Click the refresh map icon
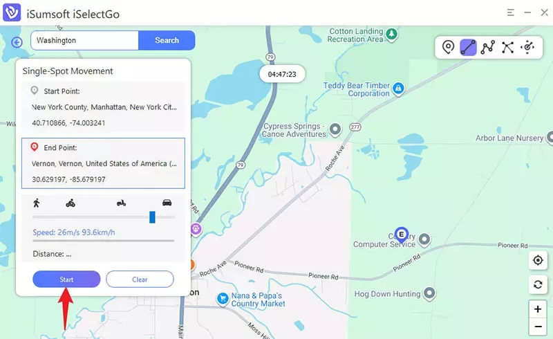553x339 pixels. pyautogui.click(x=538, y=284)
